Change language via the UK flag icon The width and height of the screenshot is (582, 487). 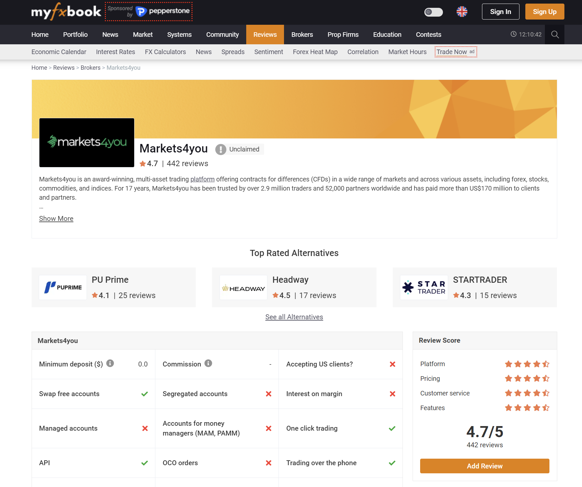(461, 12)
